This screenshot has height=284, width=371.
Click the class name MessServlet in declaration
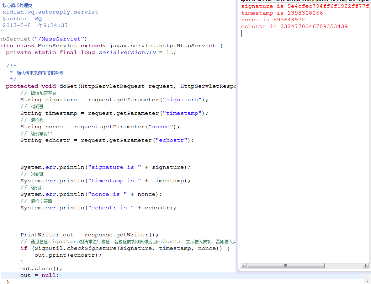tap(57, 45)
